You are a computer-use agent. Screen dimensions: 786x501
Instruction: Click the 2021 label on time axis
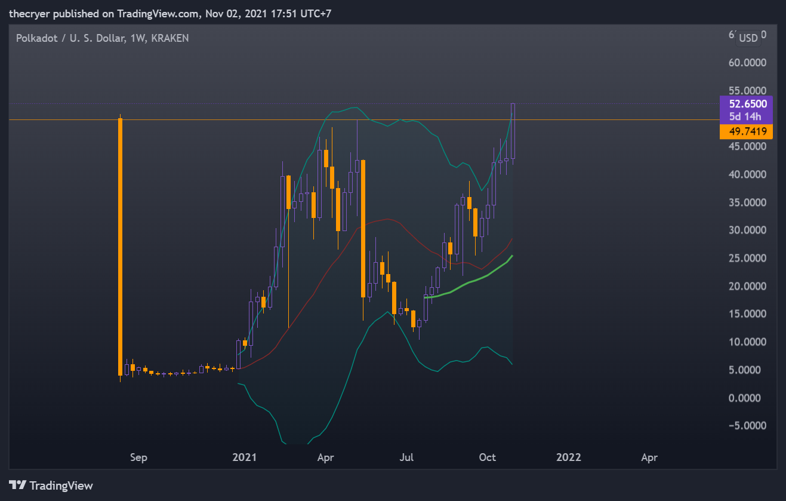coord(244,458)
